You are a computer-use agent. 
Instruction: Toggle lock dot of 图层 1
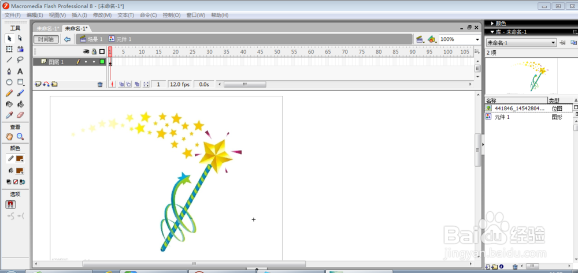pos(94,62)
